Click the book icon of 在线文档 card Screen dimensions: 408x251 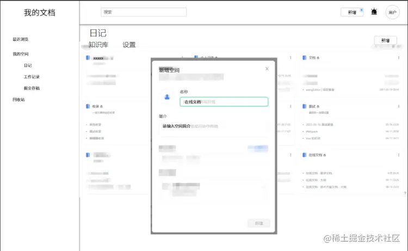(x=304, y=155)
